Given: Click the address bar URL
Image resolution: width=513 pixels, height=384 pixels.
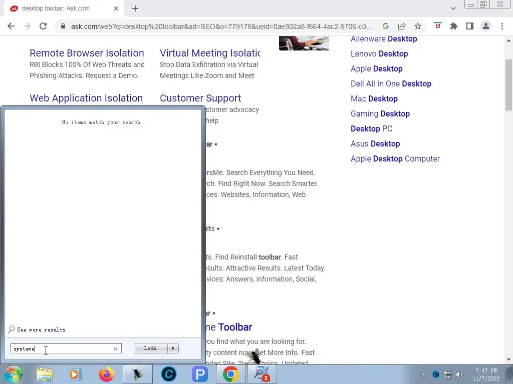Looking at the screenshot, I should (x=221, y=26).
